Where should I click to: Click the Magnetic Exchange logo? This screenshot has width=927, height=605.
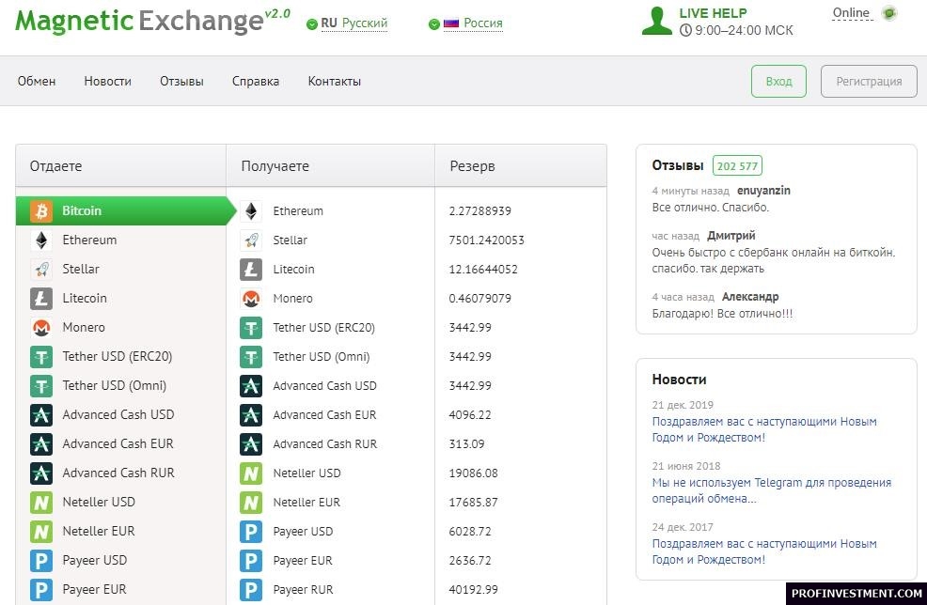139,21
